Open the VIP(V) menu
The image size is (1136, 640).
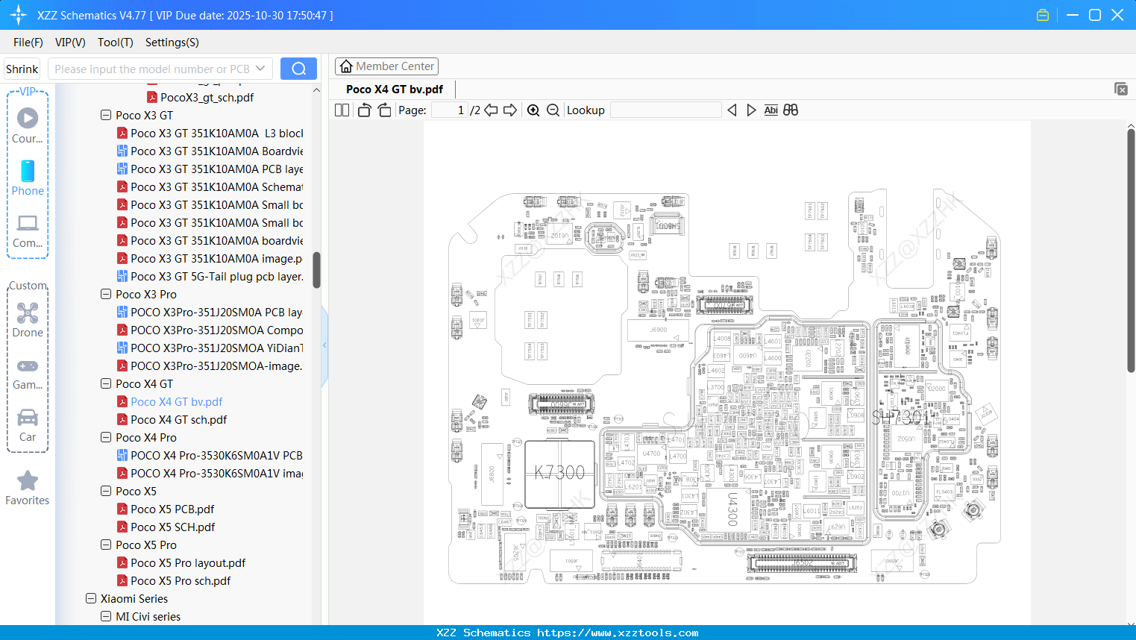tap(70, 43)
